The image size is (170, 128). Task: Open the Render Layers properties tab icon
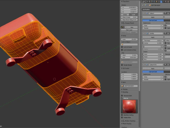pyautogui.click(x=149, y=2)
